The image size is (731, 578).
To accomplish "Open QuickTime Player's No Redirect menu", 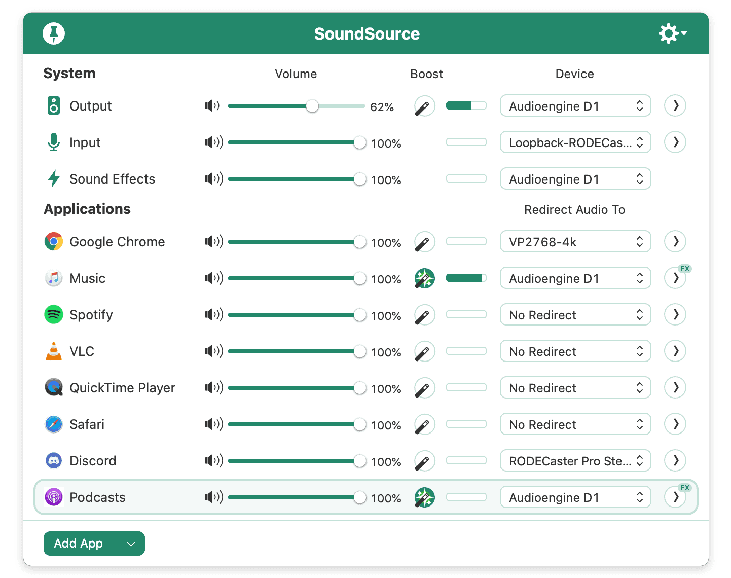I will [x=575, y=388].
